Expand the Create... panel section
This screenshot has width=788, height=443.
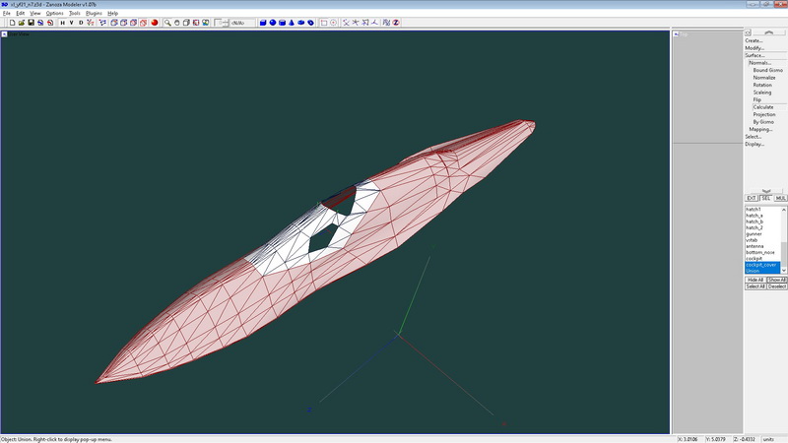(x=755, y=40)
